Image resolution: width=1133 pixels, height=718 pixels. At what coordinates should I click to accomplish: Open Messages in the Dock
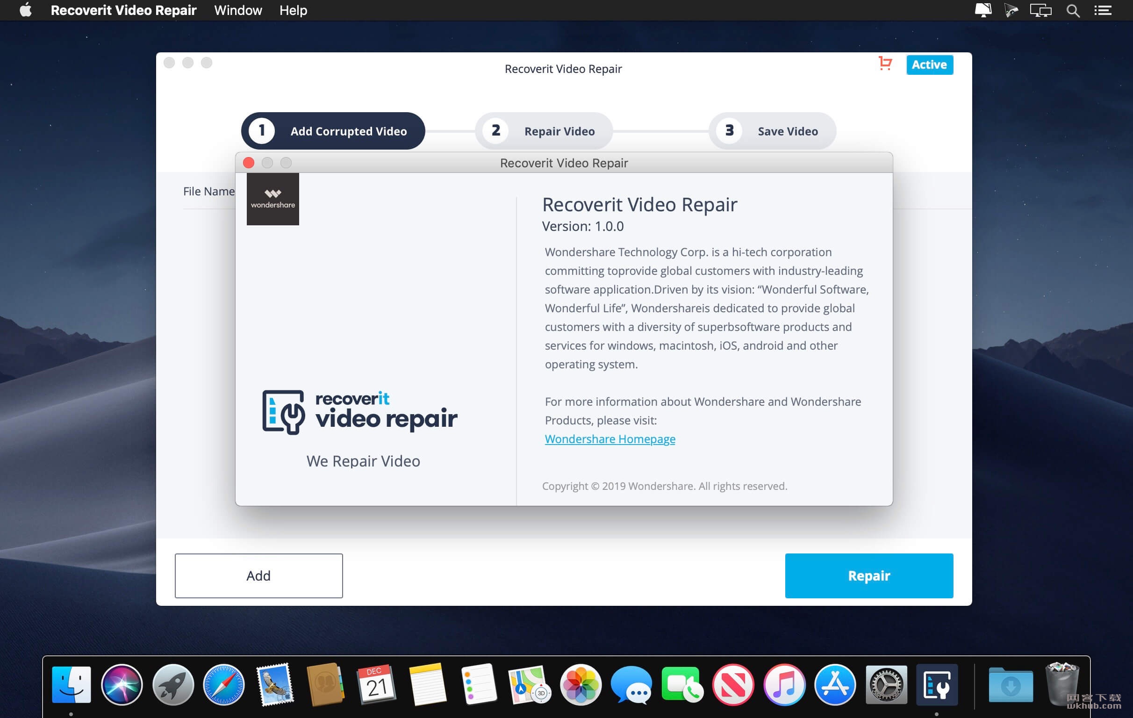(631, 685)
